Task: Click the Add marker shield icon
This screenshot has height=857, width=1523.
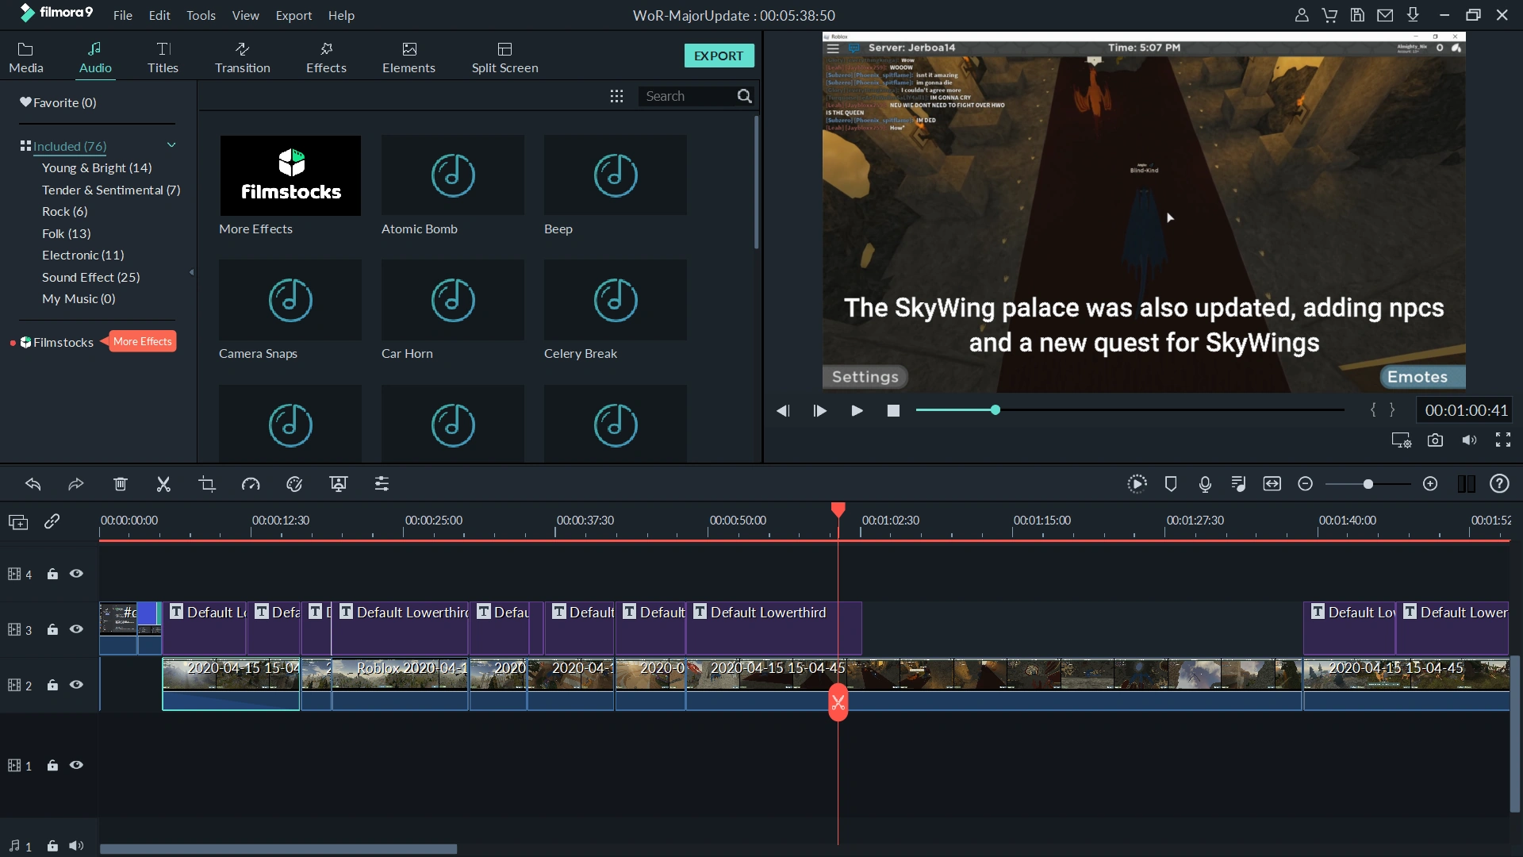Action: click(1171, 484)
